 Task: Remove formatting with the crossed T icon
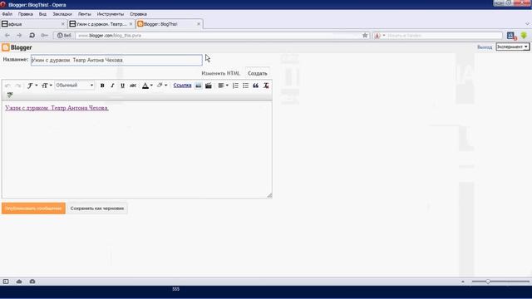(266, 86)
